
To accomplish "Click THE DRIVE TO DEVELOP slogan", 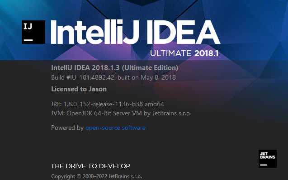I will pos(90,166).
